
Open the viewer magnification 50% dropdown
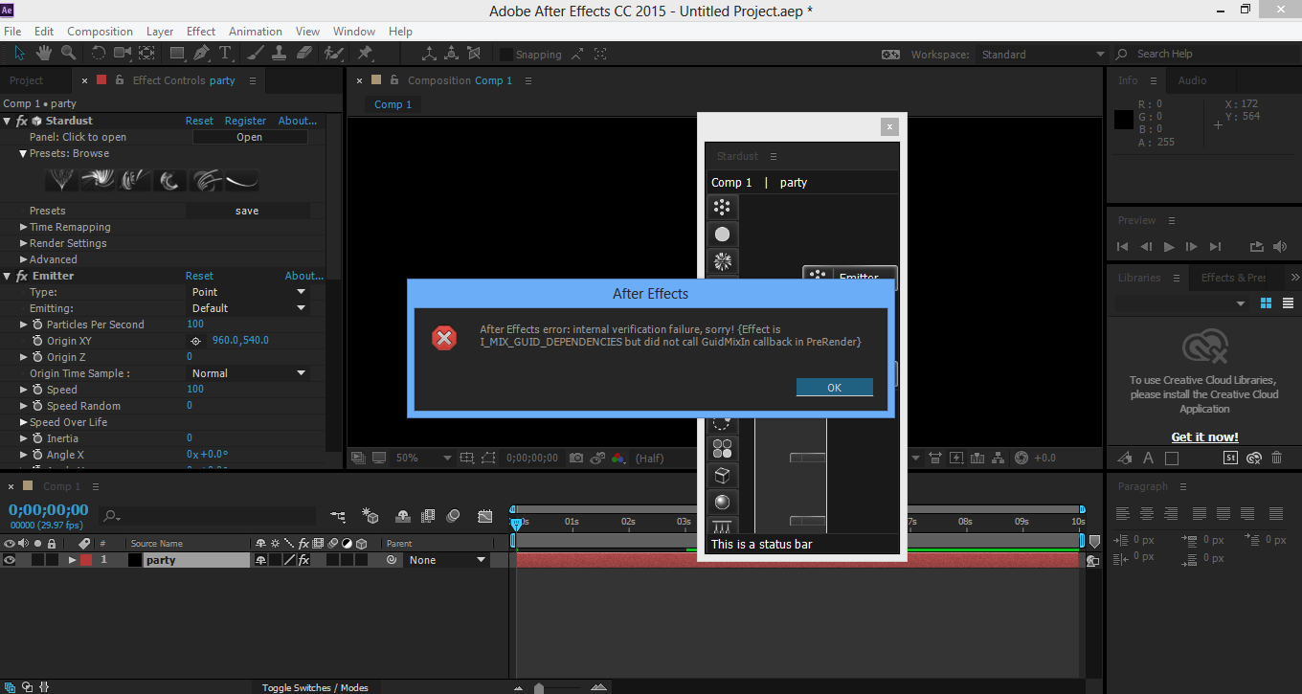(423, 458)
